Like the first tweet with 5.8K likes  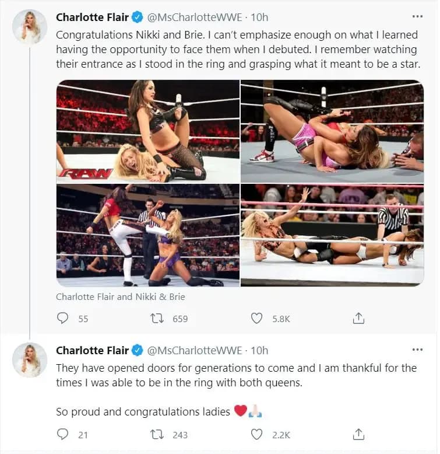coord(256,318)
